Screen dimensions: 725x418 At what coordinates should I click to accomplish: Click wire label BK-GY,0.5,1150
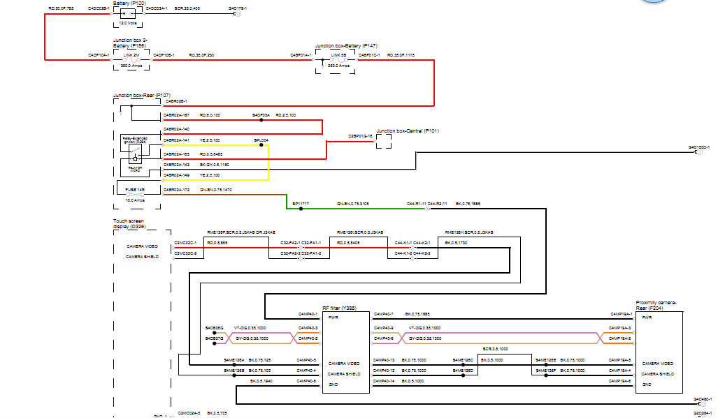pos(215,165)
